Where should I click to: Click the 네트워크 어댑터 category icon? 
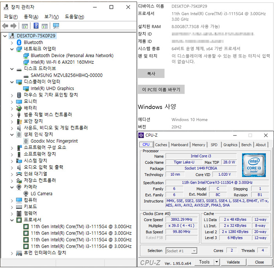19,49
